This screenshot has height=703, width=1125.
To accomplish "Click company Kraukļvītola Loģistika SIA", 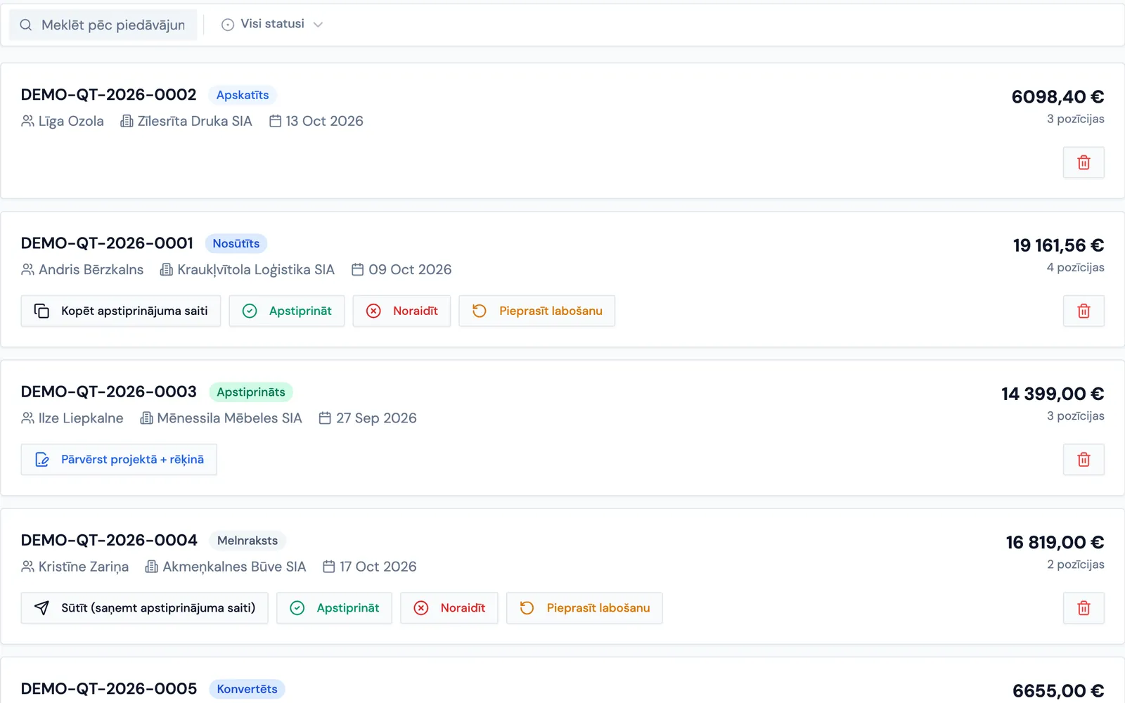I will point(256,269).
